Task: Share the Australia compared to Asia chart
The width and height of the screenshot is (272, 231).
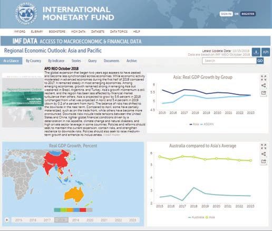Action: point(264,154)
